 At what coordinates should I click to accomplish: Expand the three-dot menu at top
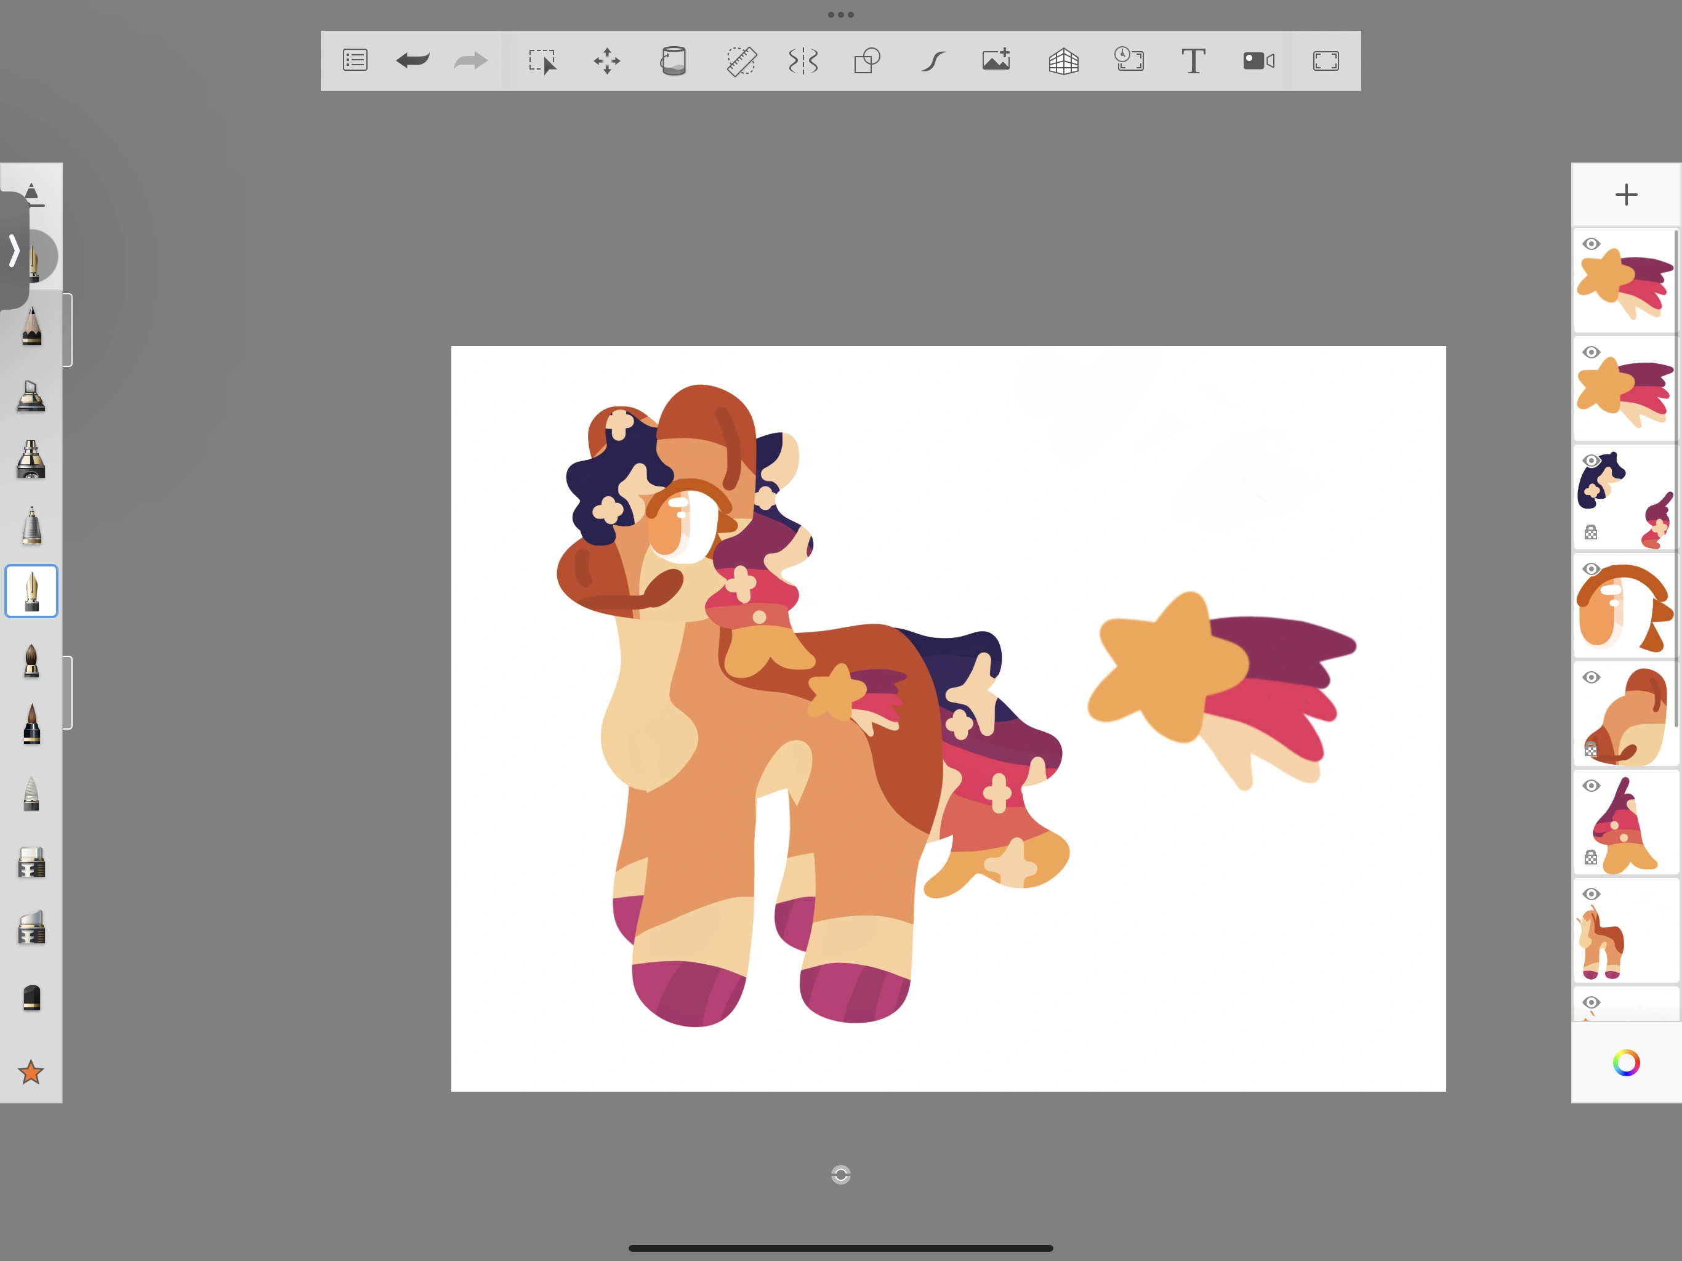click(x=840, y=14)
